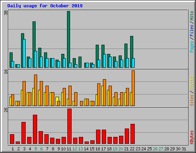Click day label '1' on the x-axis
The height and width of the screenshot is (153, 196).
click(13, 149)
